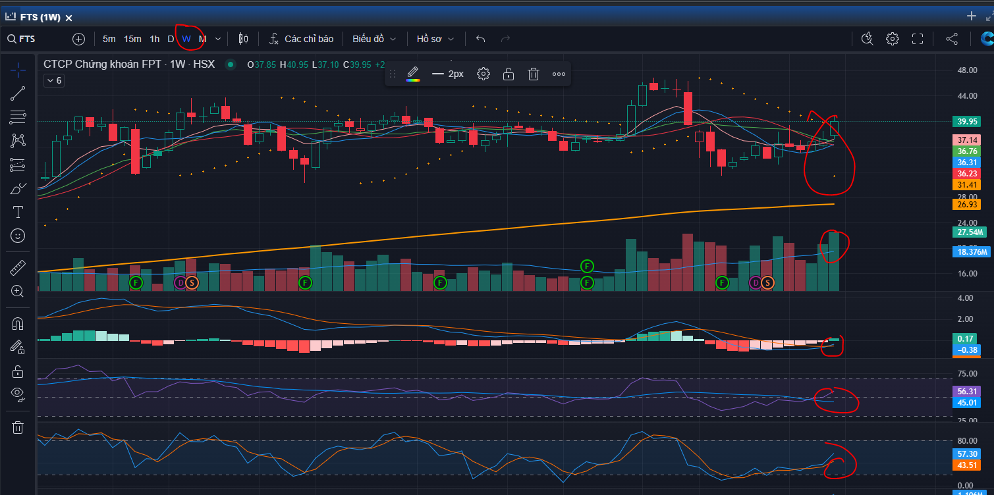Screen dimensions: 994x495
Task: Close the FTS (1W) tab
Action: [x=69, y=18]
